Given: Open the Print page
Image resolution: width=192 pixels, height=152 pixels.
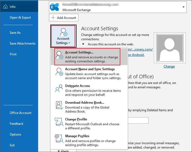Looking at the screenshot, I should pos(13,54).
